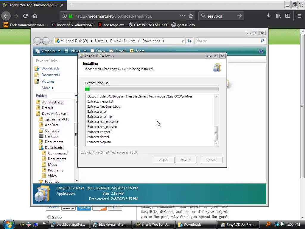
Task: Expand arrow after Downloads in breadcrumb
Action: 164,41
